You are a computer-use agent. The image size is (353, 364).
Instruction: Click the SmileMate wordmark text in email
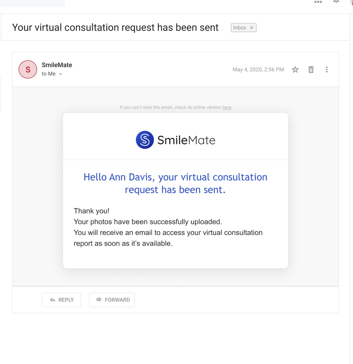tap(186, 140)
